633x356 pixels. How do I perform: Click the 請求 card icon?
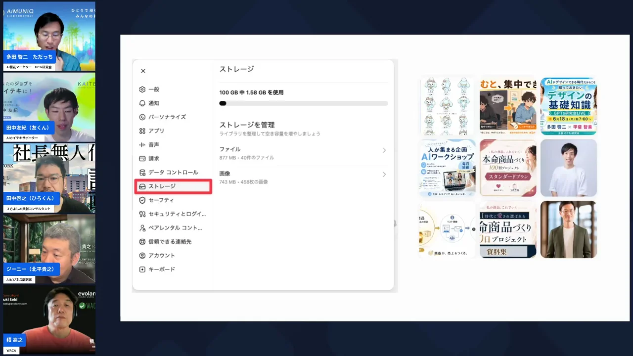click(142, 159)
